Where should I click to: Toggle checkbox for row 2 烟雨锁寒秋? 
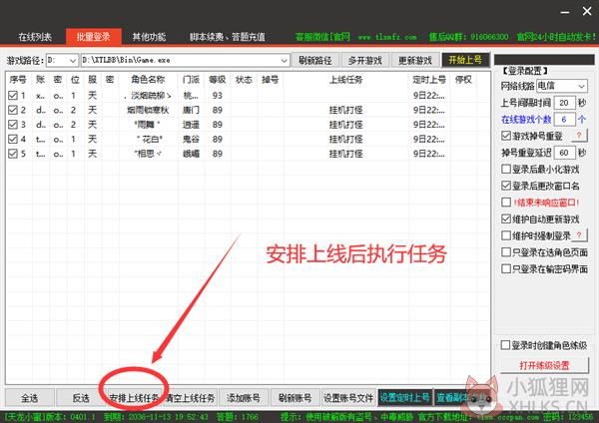(x=13, y=110)
